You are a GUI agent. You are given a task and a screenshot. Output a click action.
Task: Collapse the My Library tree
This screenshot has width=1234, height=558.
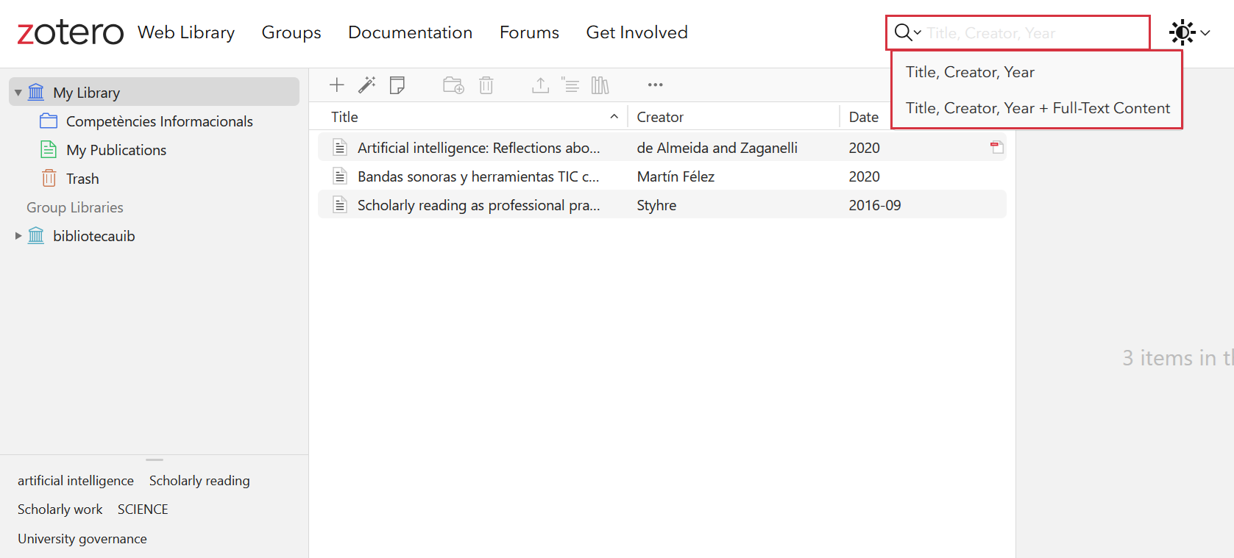[x=18, y=93]
